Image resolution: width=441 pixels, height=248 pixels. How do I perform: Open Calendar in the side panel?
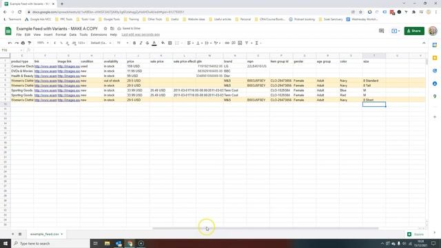[x=435, y=45]
